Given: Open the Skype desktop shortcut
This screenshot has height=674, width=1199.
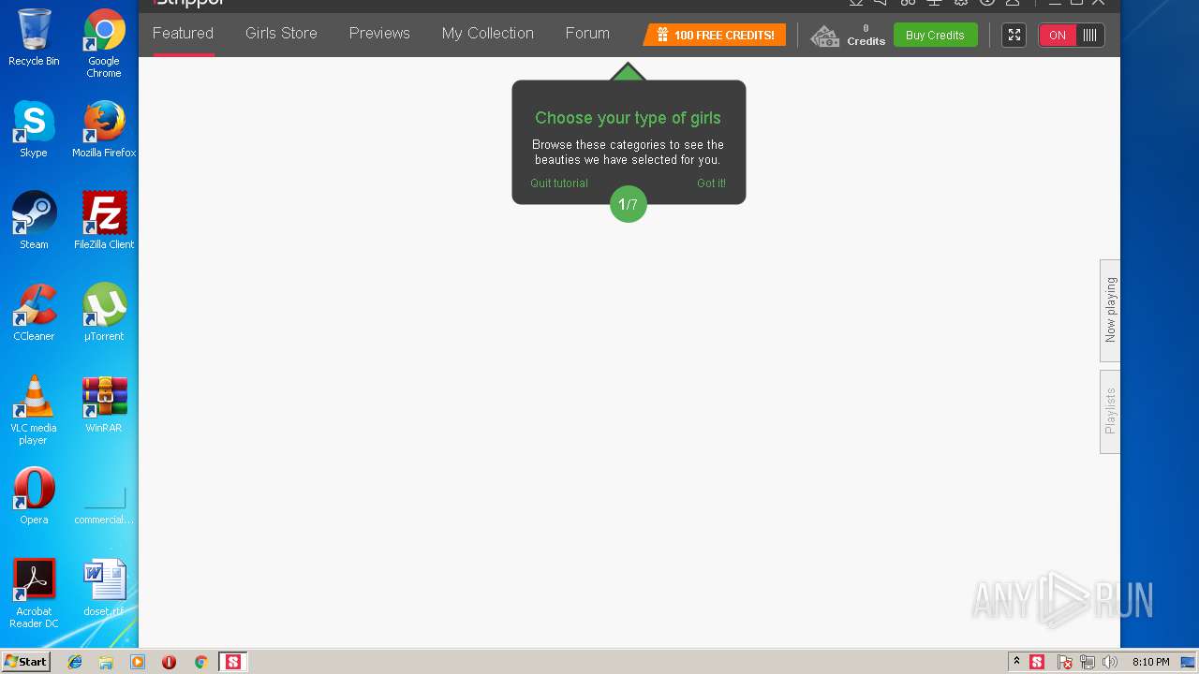Looking at the screenshot, I should pyautogui.click(x=34, y=129).
